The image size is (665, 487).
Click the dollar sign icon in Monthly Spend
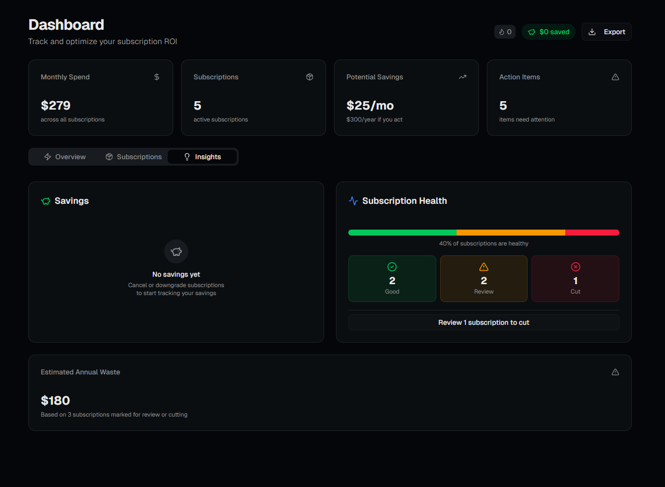[157, 77]
